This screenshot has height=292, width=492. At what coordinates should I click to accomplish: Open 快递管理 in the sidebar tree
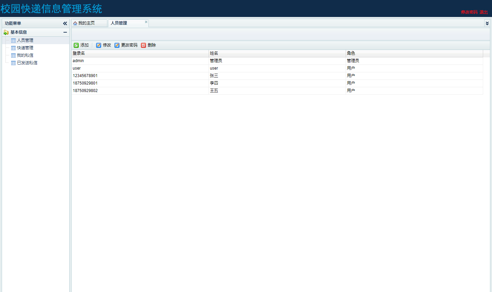pos(25,48)
